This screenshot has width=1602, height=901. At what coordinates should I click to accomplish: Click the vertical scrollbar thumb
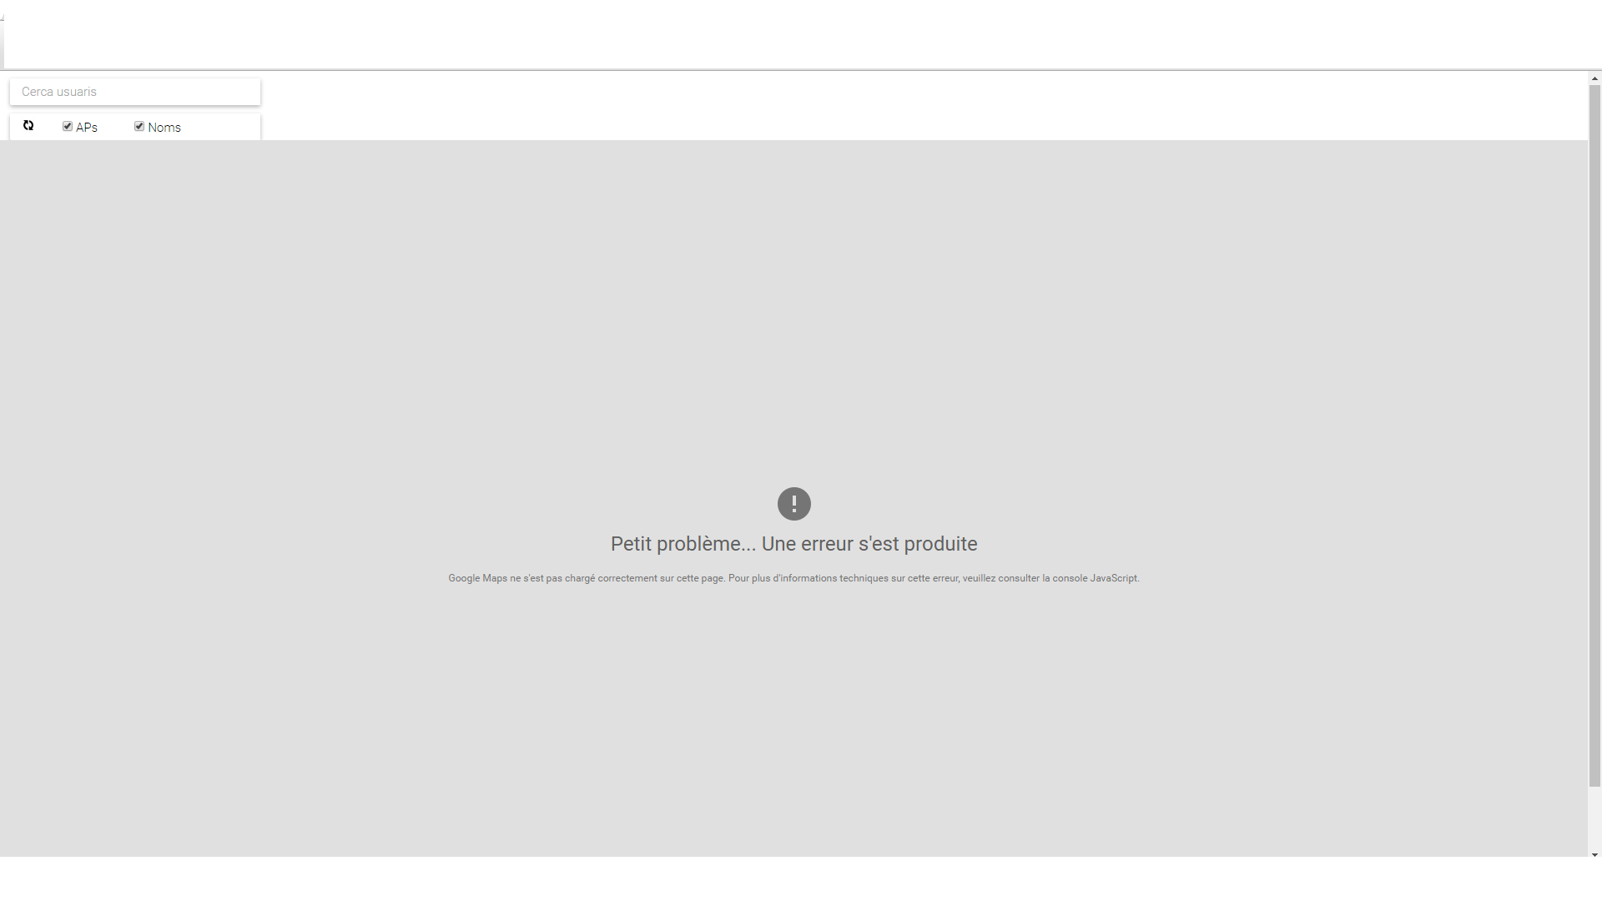click(x=1594, y=434)
